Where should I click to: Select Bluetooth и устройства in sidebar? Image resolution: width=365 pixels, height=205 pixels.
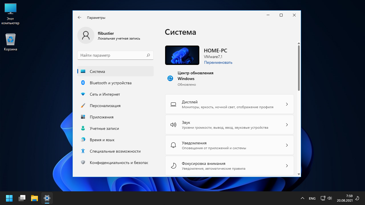tap(110, 83)
